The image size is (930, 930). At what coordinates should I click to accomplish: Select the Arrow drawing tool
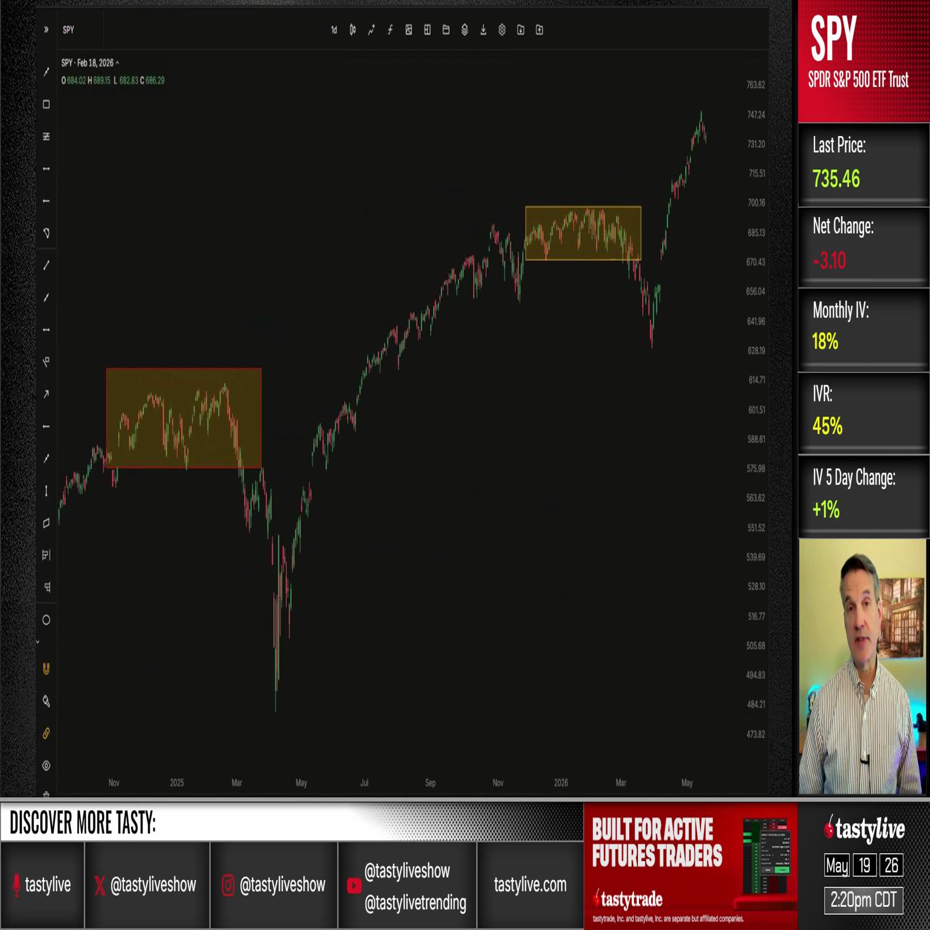tap(46, 394)
